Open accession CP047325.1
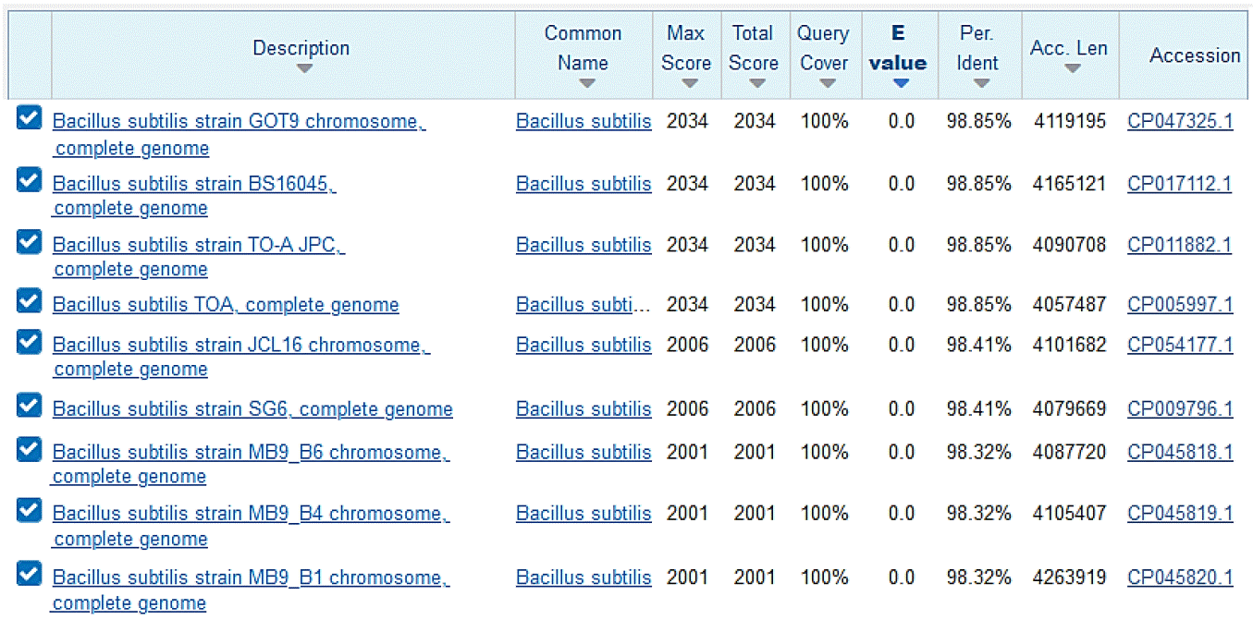The height and width of the screenshot is (620, 1253). click(1180, 121)
